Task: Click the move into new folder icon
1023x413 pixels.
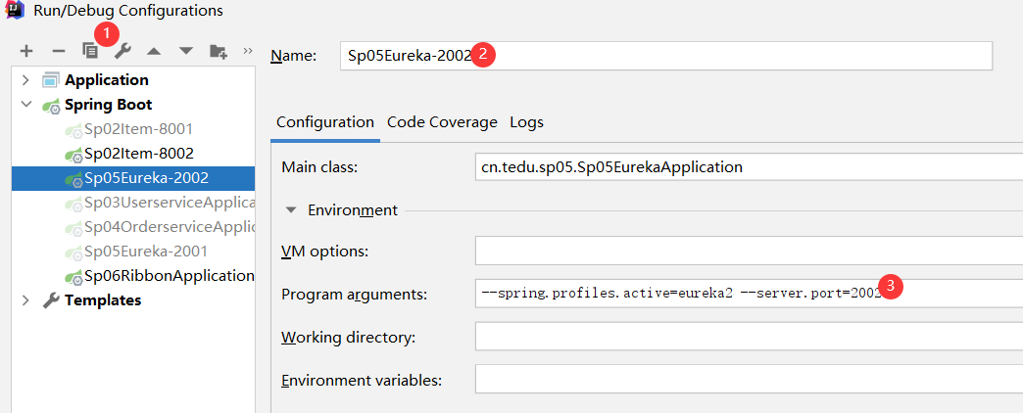Action: pos(218,51)
